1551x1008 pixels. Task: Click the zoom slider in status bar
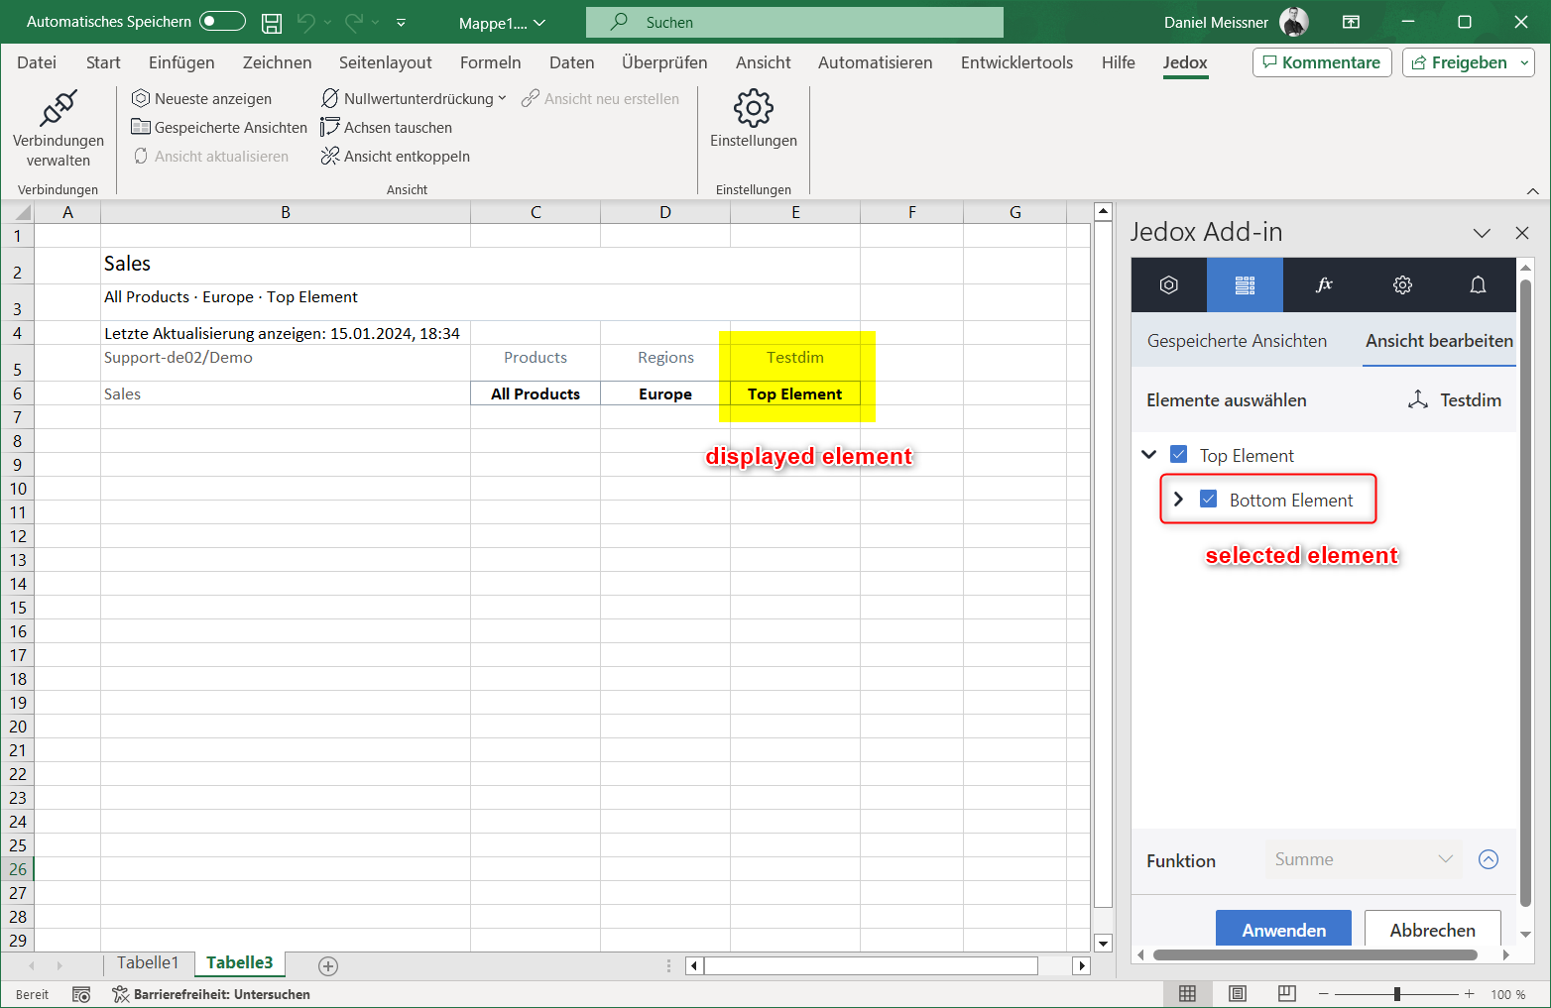(x=1396, y=994)
